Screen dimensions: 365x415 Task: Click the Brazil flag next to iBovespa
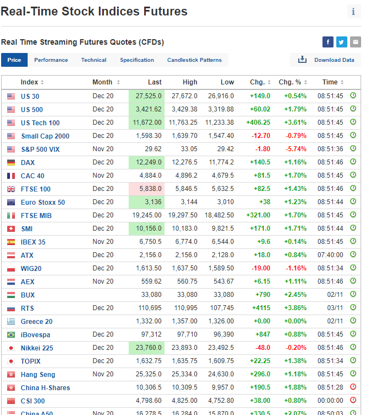(x=11, y=334)
